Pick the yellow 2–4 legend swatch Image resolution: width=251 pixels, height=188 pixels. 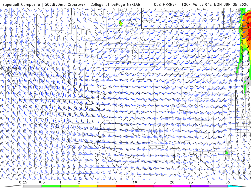[x=88, y=186]
